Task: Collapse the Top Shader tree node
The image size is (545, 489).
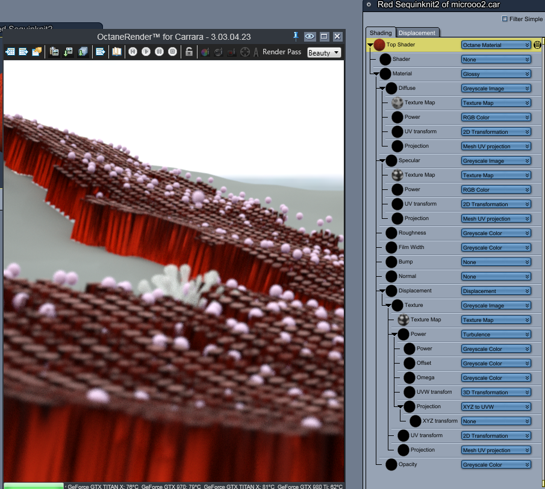Action: point(370,45)
